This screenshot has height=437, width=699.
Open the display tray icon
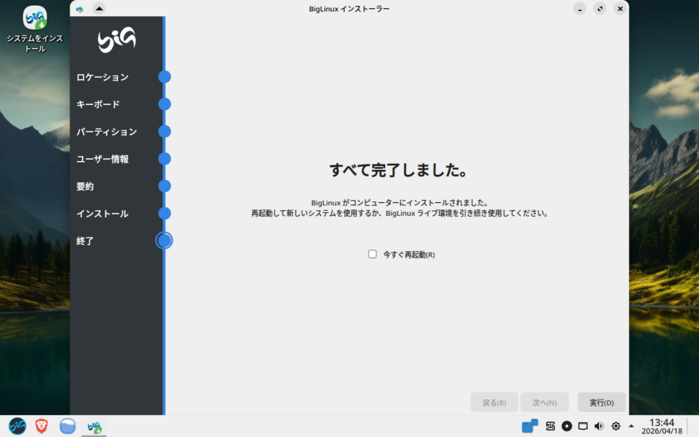pyautogui.click(x=583, y=426)
